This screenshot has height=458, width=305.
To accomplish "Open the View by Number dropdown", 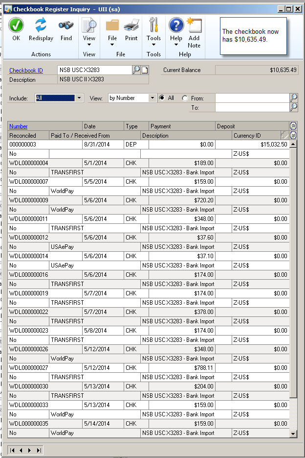I will (152, 98).
